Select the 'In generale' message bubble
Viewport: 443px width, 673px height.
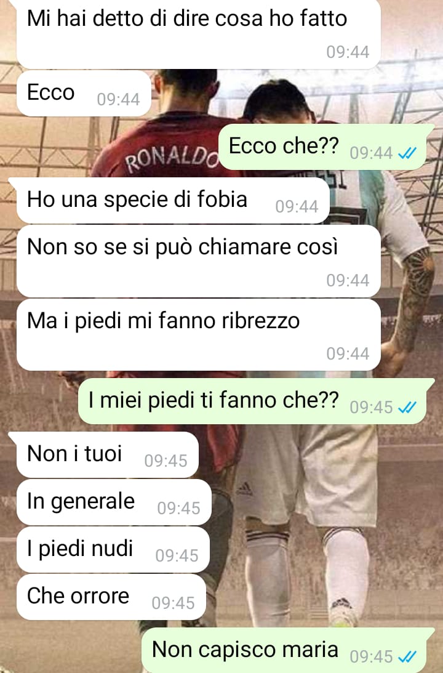(x=114, y=502)
